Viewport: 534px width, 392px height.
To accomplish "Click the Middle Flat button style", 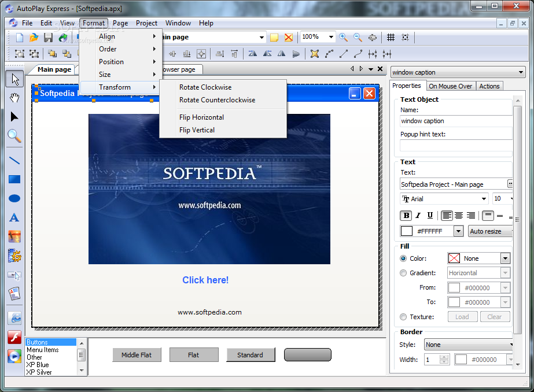I will [137, 355].
